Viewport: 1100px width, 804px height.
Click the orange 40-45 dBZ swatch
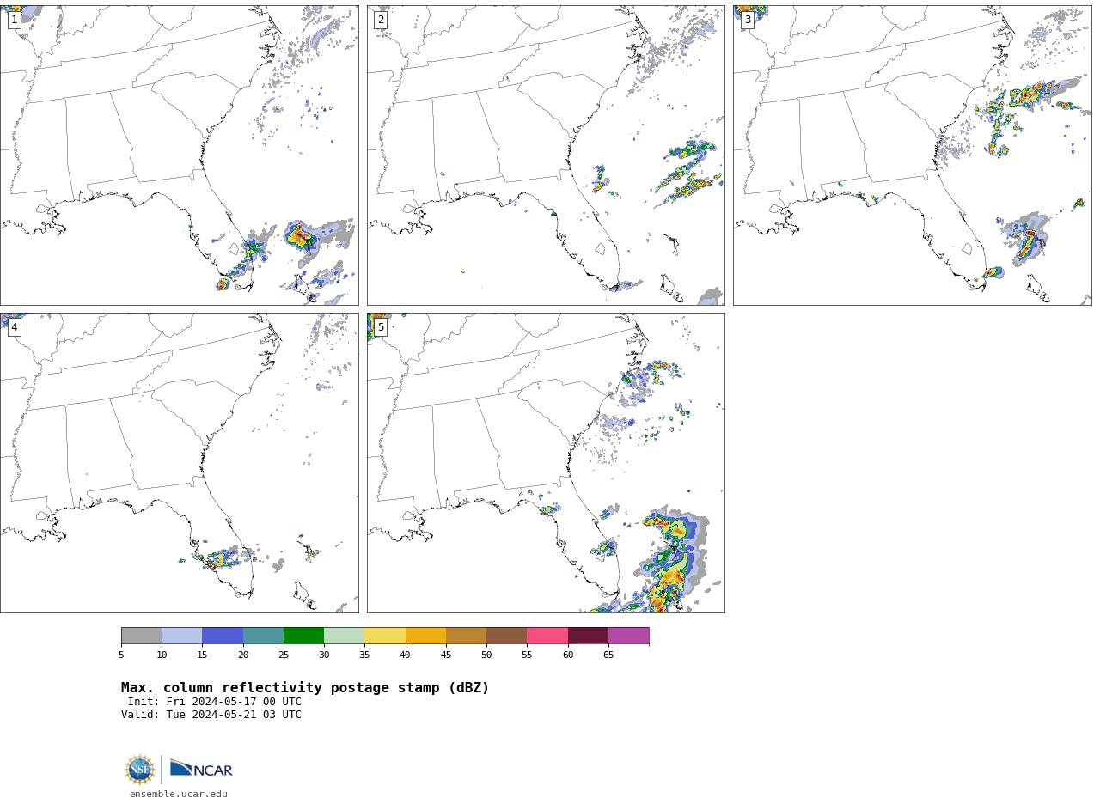point(425,636)
